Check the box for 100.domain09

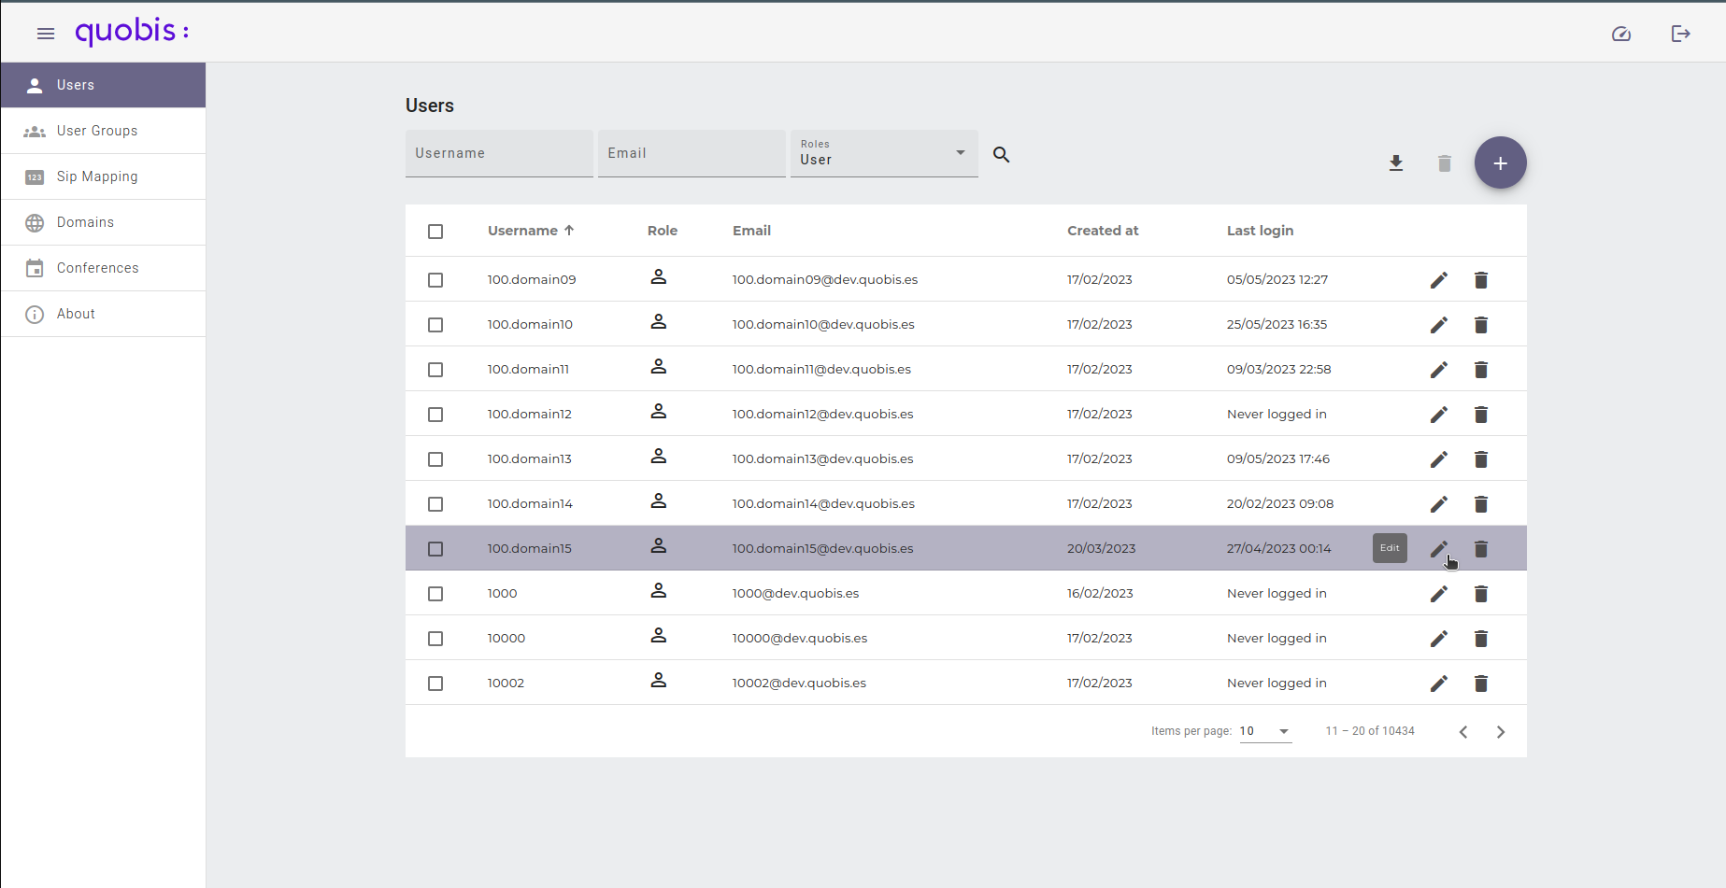(435, 280)
